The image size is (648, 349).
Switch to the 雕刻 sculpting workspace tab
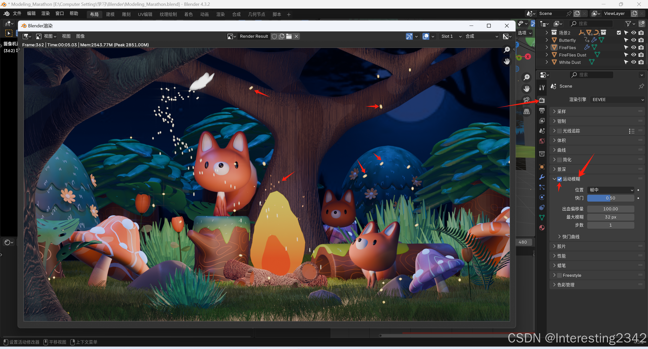click(x=126, y=14)
